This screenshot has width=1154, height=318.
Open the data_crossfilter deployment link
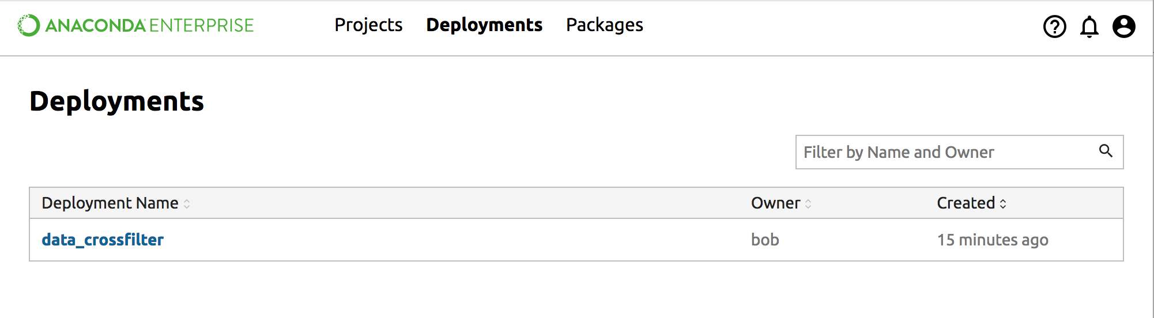pyautogui.click(x=103, y=240)
